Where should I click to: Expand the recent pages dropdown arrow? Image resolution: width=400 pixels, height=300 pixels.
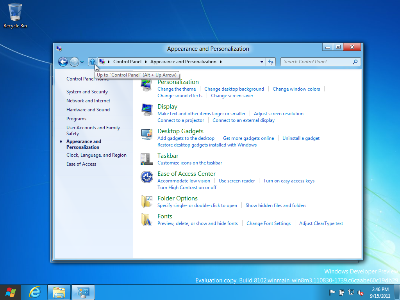[82, 62]
